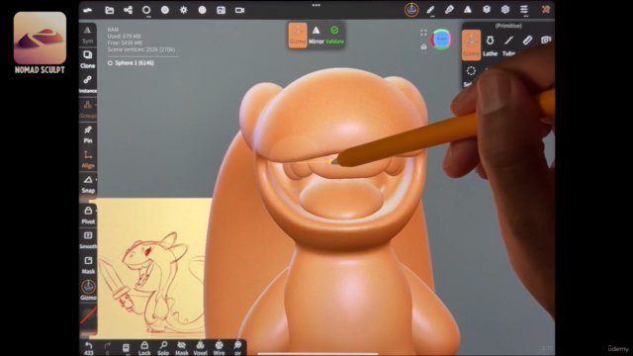Open the Post Process menu
This screenshot has height=356, width=633.
coord(202,10)
